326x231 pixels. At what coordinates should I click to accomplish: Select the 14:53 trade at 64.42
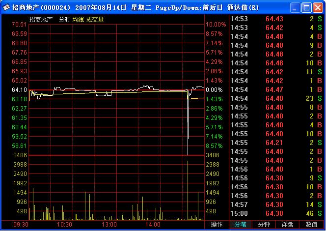[276, 28]
